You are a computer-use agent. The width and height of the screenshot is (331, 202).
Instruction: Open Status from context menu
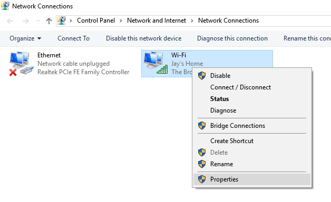click(x=252, y=99)
